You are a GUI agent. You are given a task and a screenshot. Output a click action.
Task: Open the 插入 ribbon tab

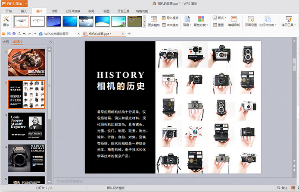24,10
